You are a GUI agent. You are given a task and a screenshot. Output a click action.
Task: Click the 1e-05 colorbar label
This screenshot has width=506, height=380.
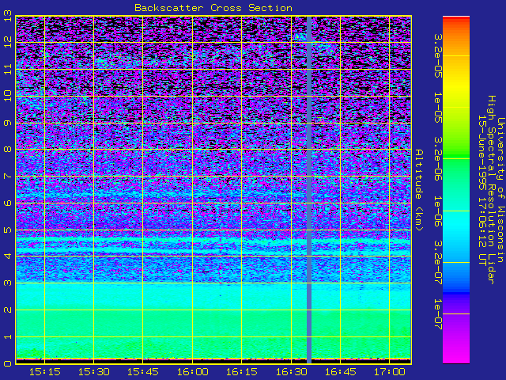(438, 108)
